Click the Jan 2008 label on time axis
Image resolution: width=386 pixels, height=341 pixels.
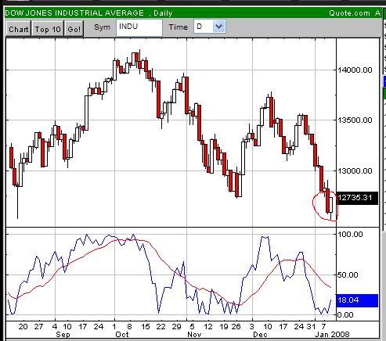pos(332,335)
